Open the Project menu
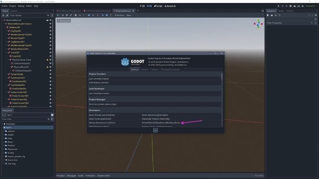Image resolution: width=319 pixels, height=179 pixels. point(12,6)
